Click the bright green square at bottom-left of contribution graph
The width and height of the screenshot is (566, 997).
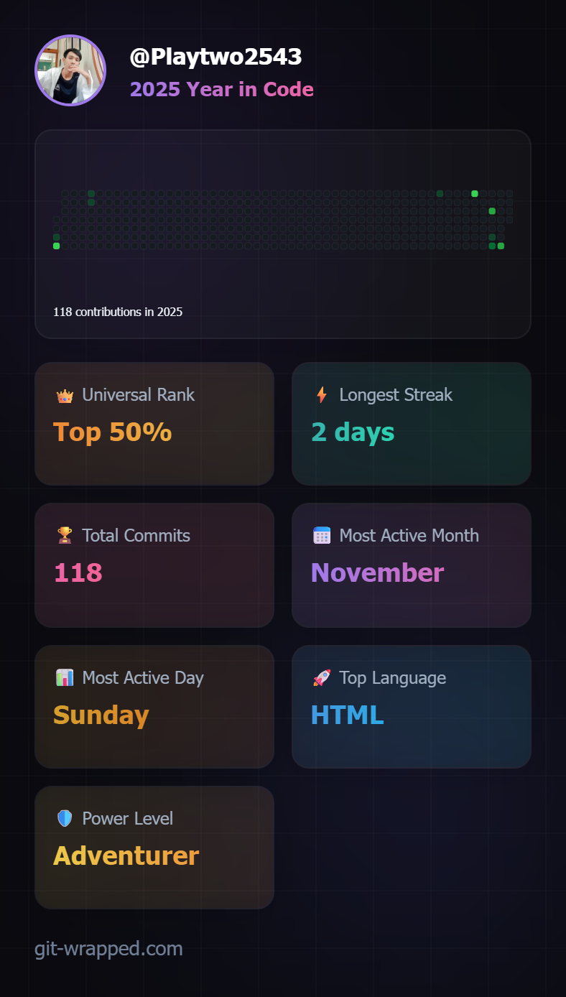point(56,246)
